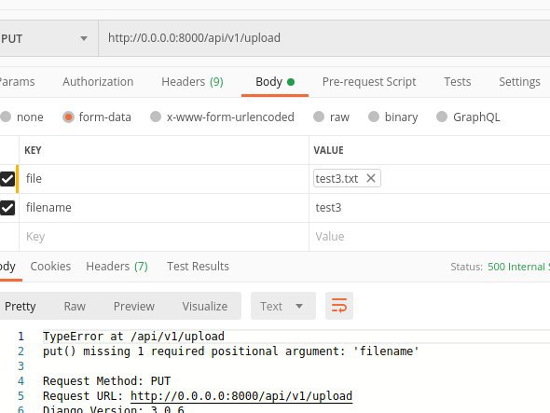Click the request URL field
Viewport: 550px width, 413px height.
click(324, 38)
